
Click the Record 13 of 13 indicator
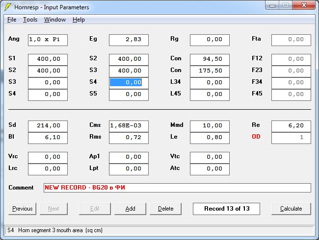point(226,209)
